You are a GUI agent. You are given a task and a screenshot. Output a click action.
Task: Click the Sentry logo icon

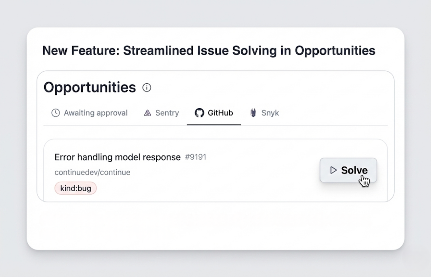click(x=147, y=113)
